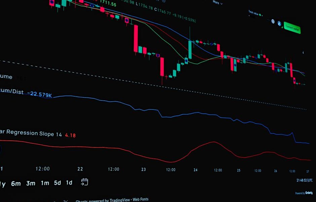Image resolution: width=316 pixels, height=202 pixels.
Task: Click the 22 date label on time axis
Action: (x=80, y=169)
